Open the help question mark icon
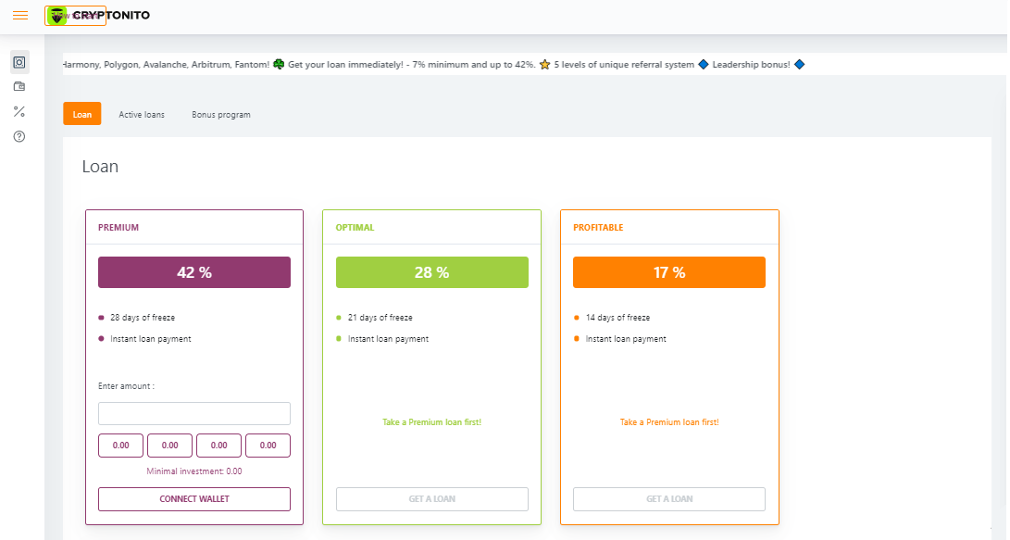 (19, 136)
